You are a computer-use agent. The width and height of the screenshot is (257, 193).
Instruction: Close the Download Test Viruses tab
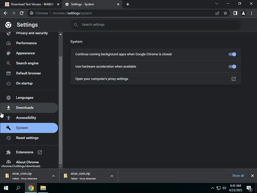(58, 4)
